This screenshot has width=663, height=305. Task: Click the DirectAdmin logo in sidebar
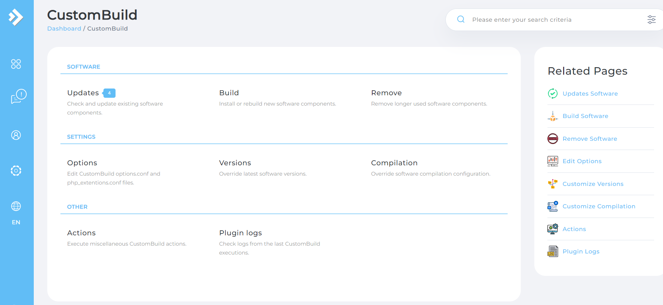tap(16, 17)
